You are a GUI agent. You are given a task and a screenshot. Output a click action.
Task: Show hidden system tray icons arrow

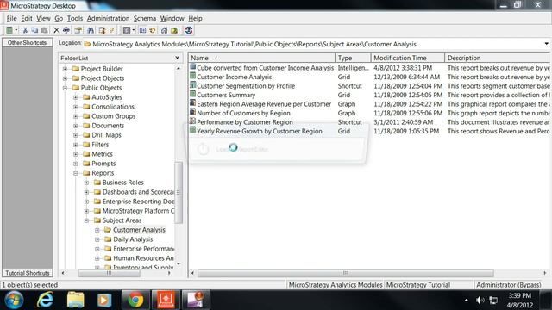pyautogui.click(x=467, y=301)
